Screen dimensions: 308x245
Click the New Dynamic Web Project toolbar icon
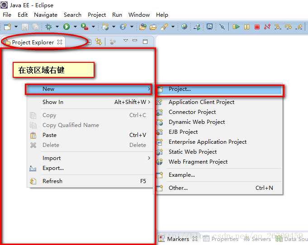click(105, 27)
